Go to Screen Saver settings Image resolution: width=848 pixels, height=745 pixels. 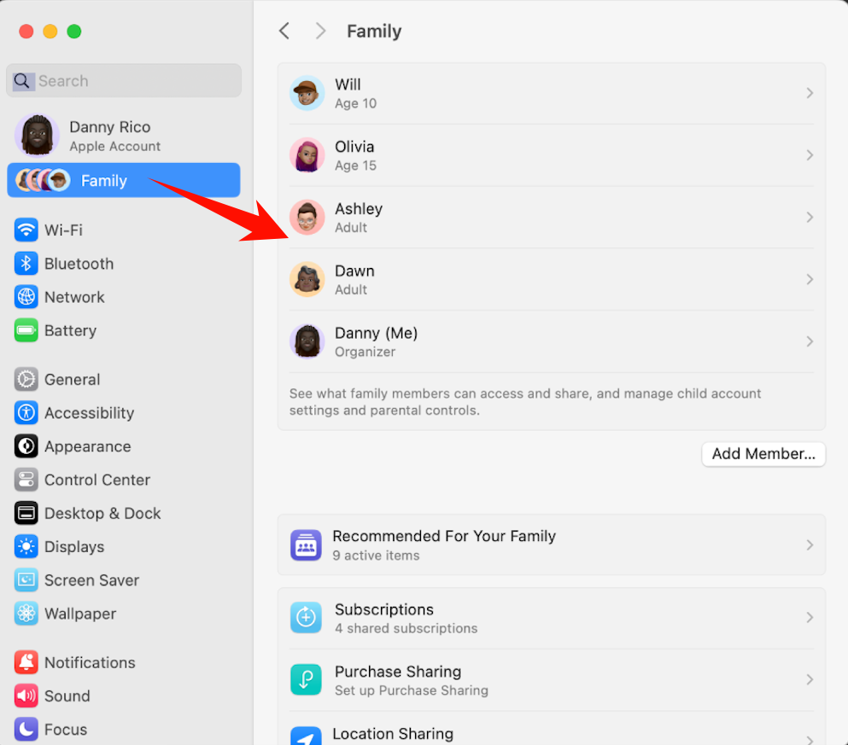point(91,580)
